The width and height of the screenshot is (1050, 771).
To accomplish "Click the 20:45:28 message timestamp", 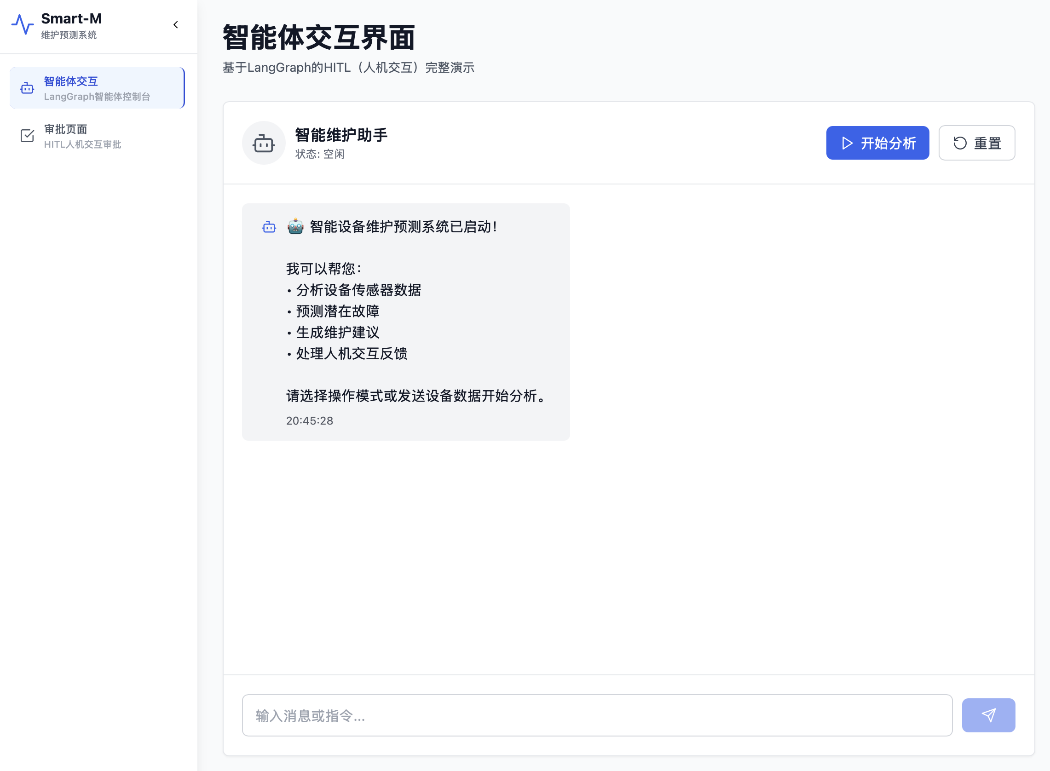I will click(309, 421).
